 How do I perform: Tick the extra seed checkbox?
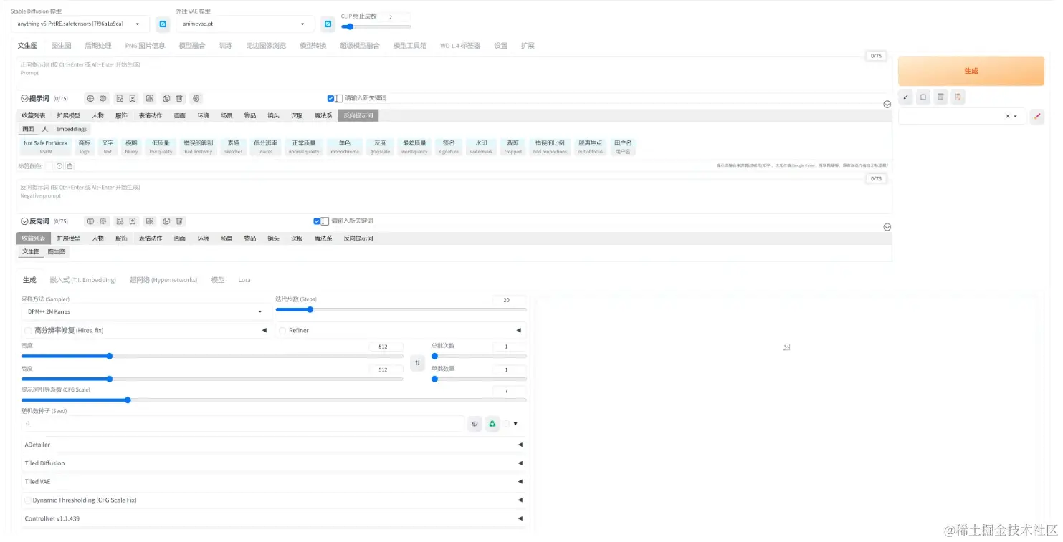(506, 424)
